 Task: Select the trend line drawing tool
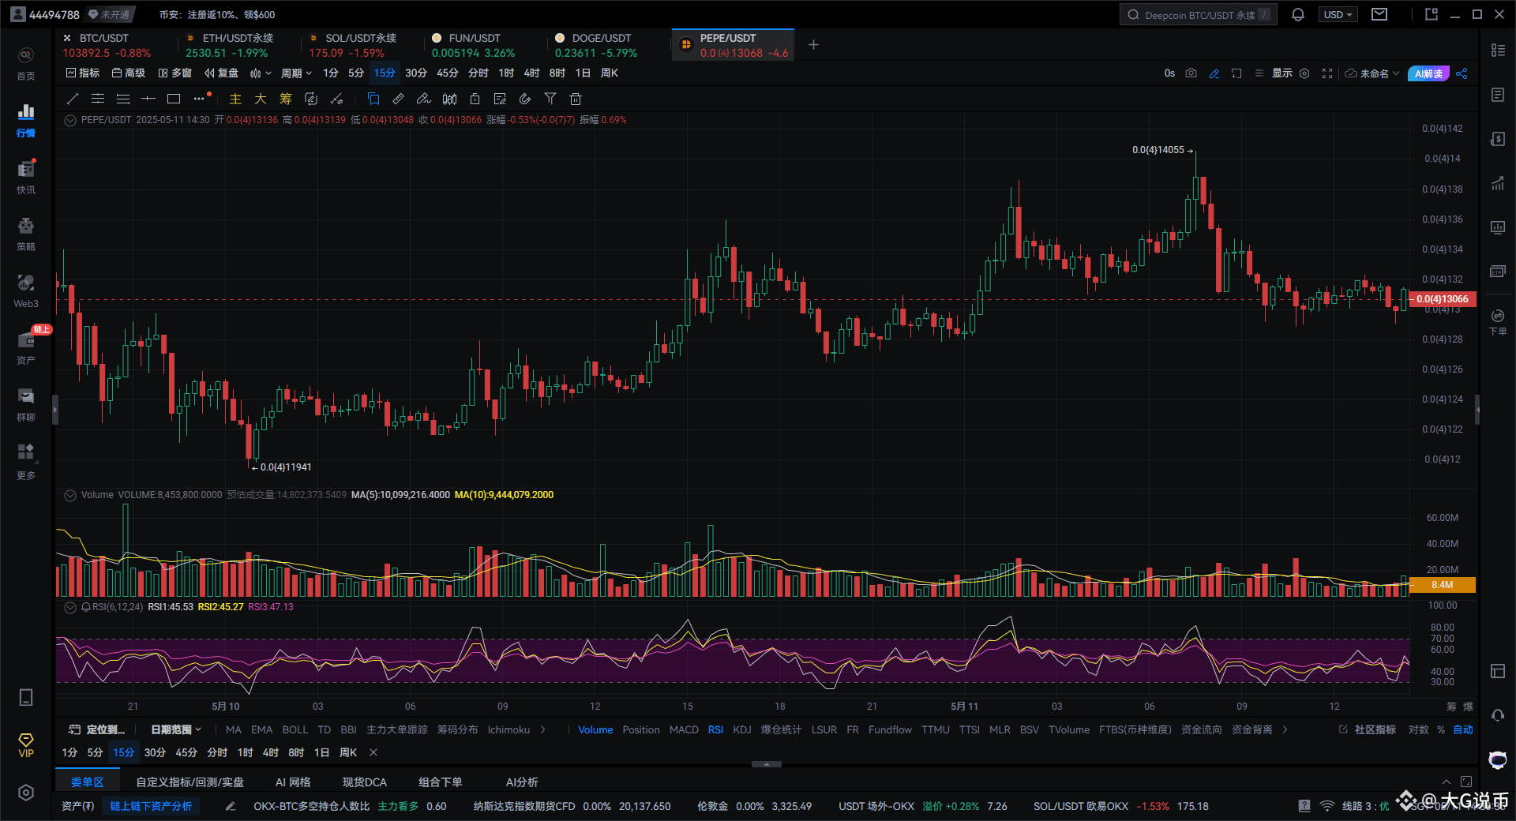73,99
